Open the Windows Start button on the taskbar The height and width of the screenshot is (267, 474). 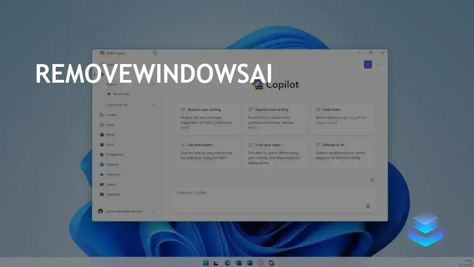[205, 263]
